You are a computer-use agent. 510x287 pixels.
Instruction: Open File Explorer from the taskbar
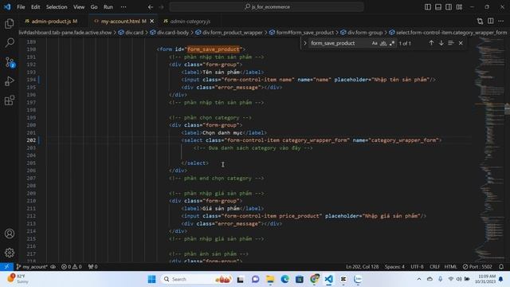coord(270,279)
